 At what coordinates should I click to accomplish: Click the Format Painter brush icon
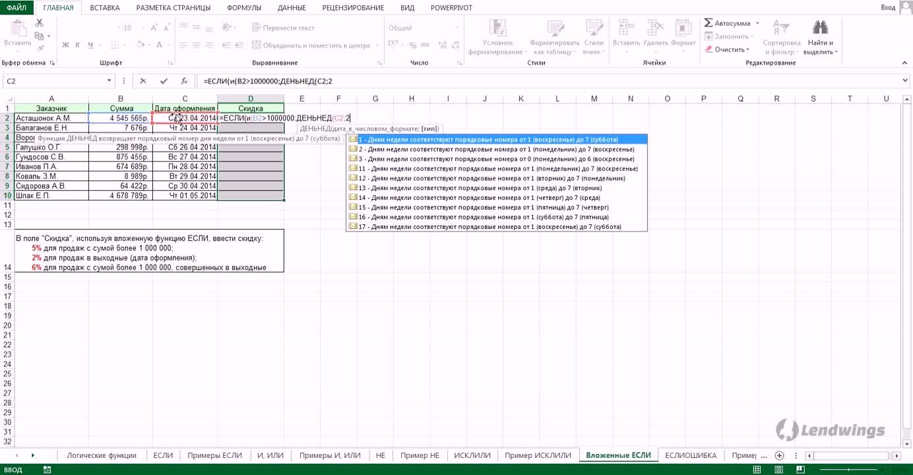(40, 48)
